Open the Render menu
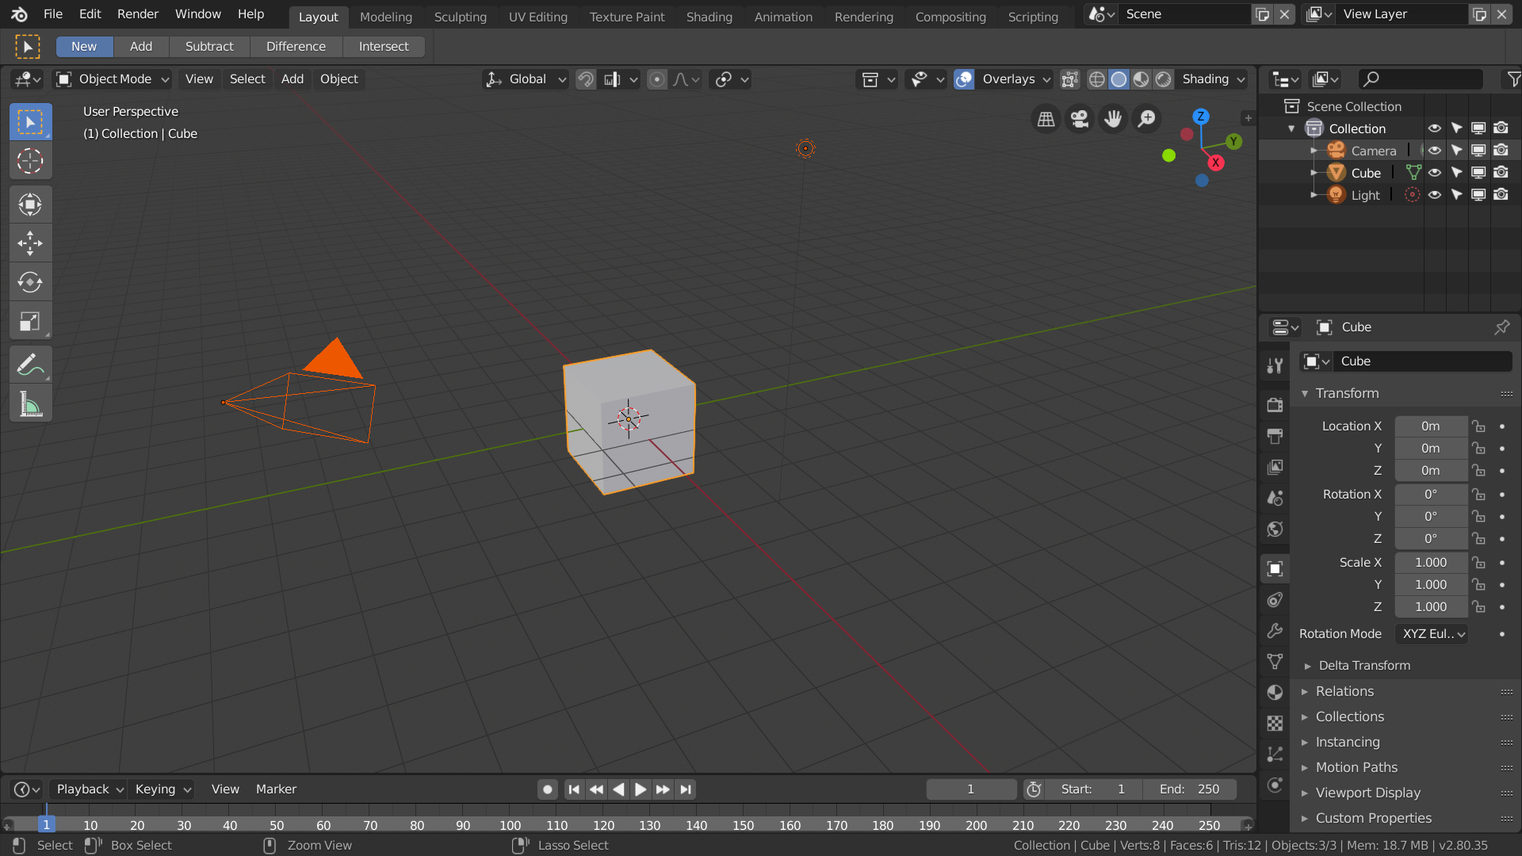Image resolution: width=1522 pixels, height=856 pixels. click(x=138, y=14)
